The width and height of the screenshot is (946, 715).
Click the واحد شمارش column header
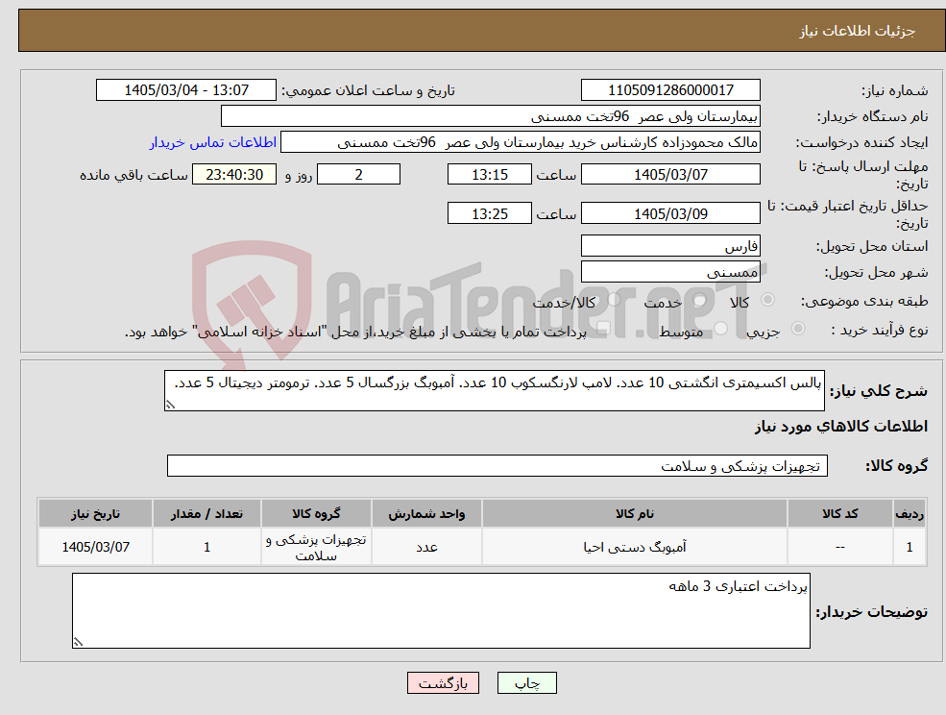click(x=426, y=513)
